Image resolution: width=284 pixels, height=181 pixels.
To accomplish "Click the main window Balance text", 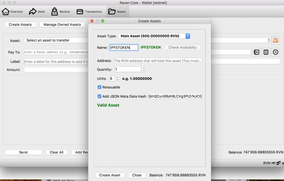I will pos(256,153).
